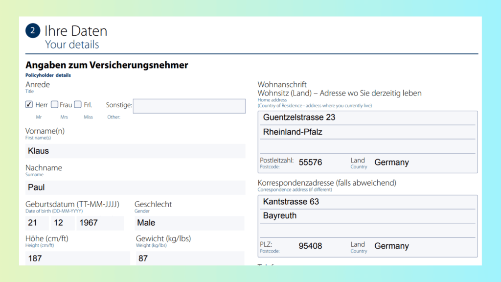Edit the Kantstrasse 63 correspondence line
The image size is (501, 282).
click(367, 202)
